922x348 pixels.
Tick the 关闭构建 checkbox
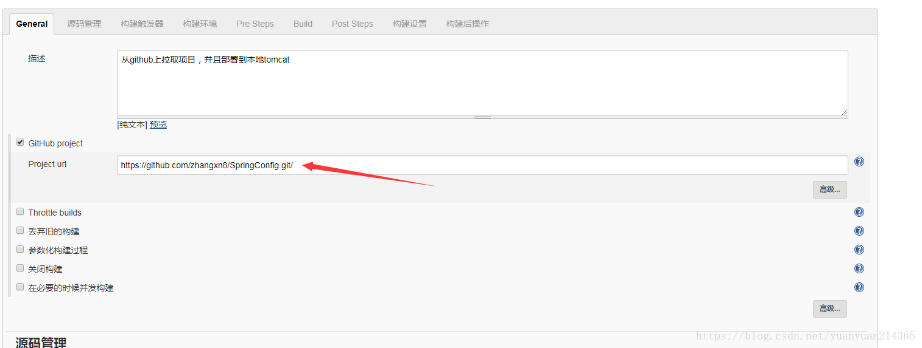[x=20, y=268]
